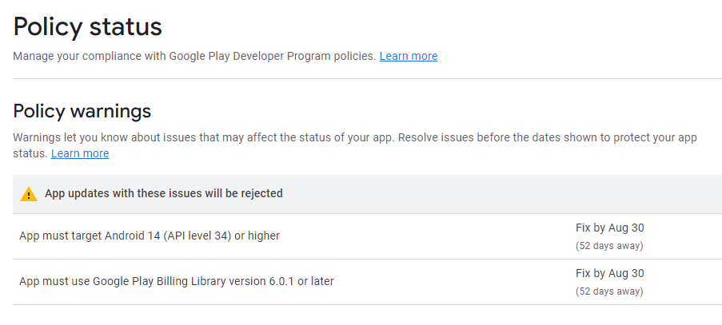The width and height of the screenshot is (722, 325).
Task: Click the 'App updates with these issues' banner text
Action: (x=163, y=193)
